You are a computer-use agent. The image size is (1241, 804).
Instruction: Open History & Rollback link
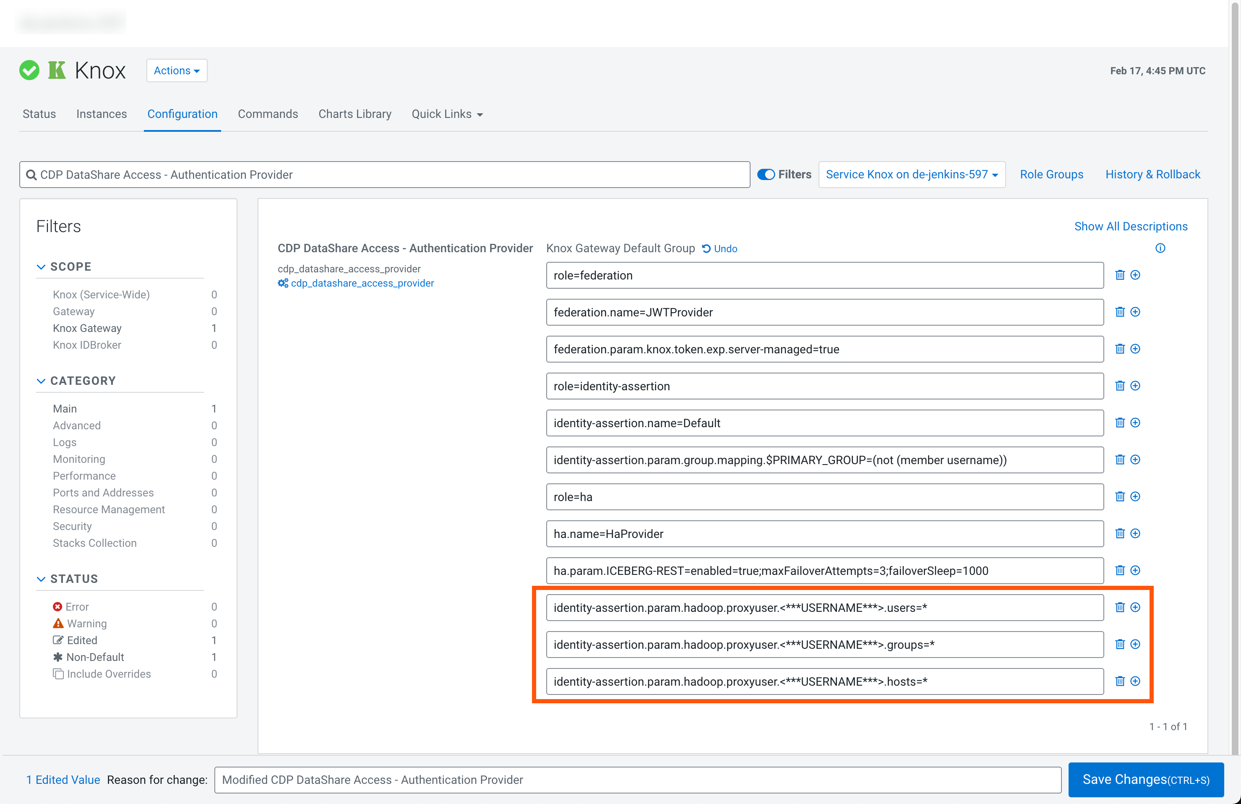[1152, 175]
